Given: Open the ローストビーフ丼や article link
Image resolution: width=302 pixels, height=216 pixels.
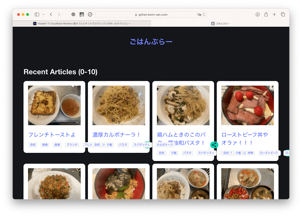Looking at the screenshot, I should click(245, 139).
